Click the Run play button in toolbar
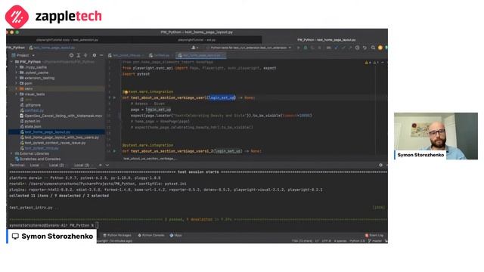 (x=298, y=48)
